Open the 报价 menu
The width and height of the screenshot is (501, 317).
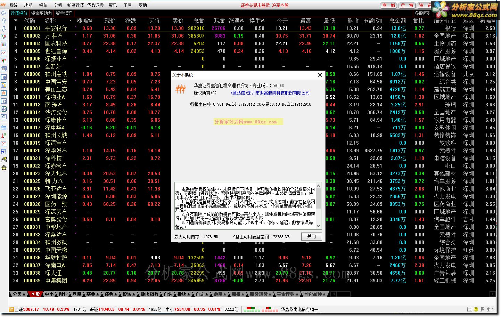coord(43,5)
